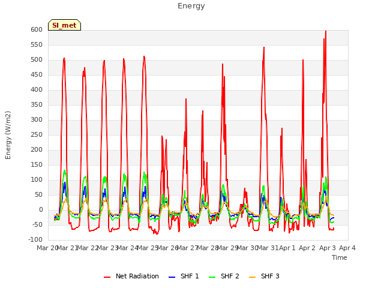Click the green SHF 2 legend swatch

212,277
